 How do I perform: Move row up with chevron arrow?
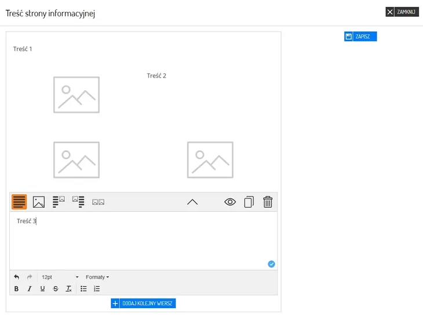click(x=192, y=202)
